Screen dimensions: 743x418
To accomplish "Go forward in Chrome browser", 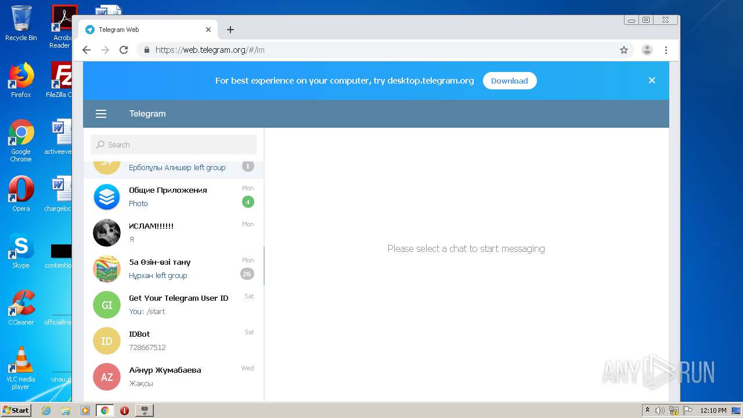I will (105, 50).
